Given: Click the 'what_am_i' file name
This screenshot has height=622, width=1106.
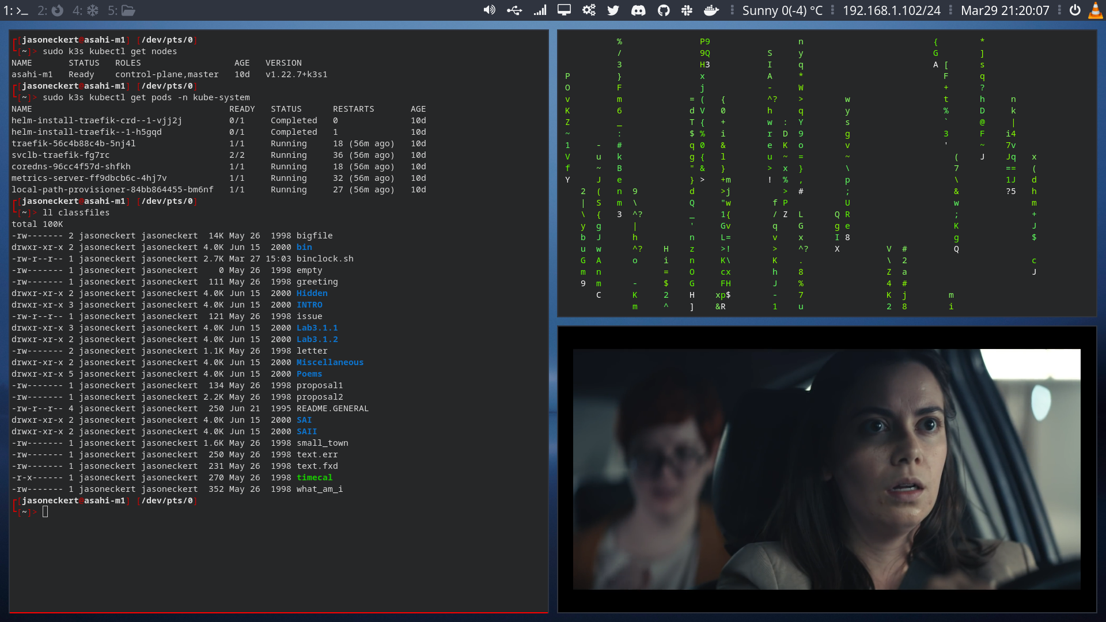Looking at the screenshot, I should tap(320, 489).
